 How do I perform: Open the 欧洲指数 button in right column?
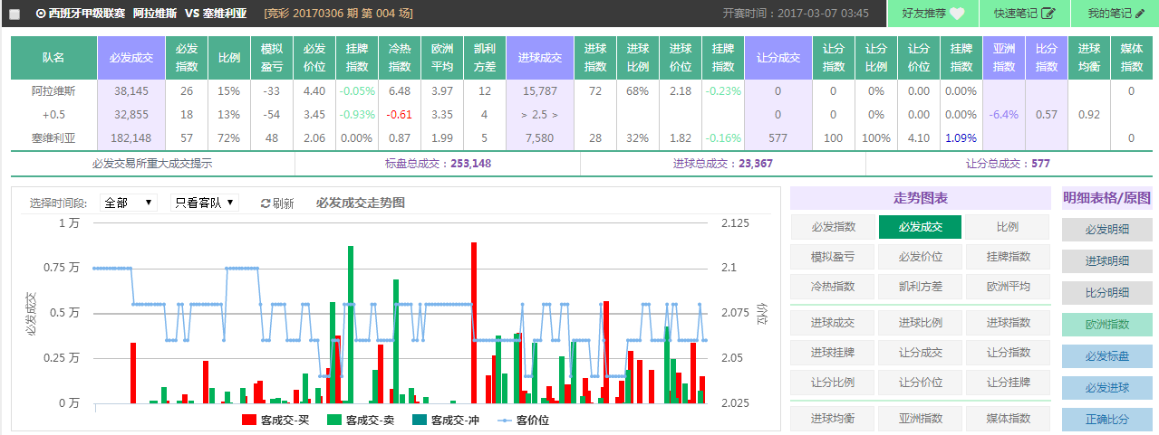click(1107, 325)
